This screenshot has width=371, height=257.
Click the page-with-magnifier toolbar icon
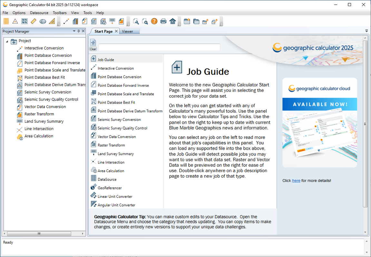pyautogui.click(x=145, y=21)
